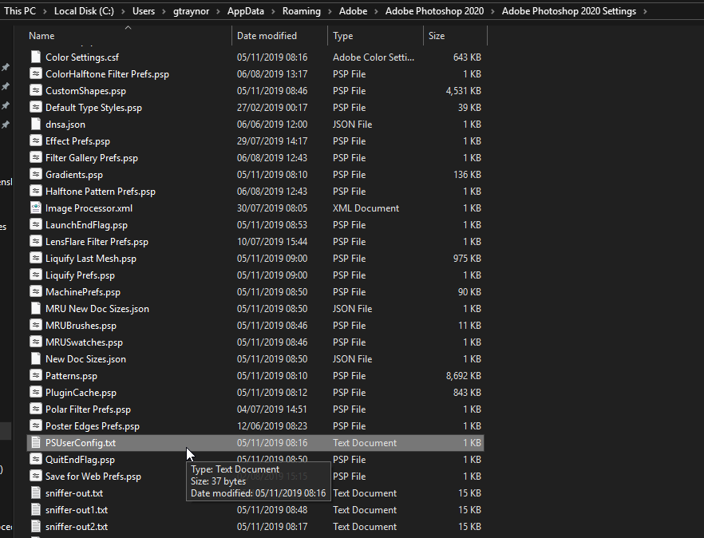Viewport: 704px width, 538px height.
Task: Click the MRU New Doc Sizes.json file icon
Action: coord(35,309)
